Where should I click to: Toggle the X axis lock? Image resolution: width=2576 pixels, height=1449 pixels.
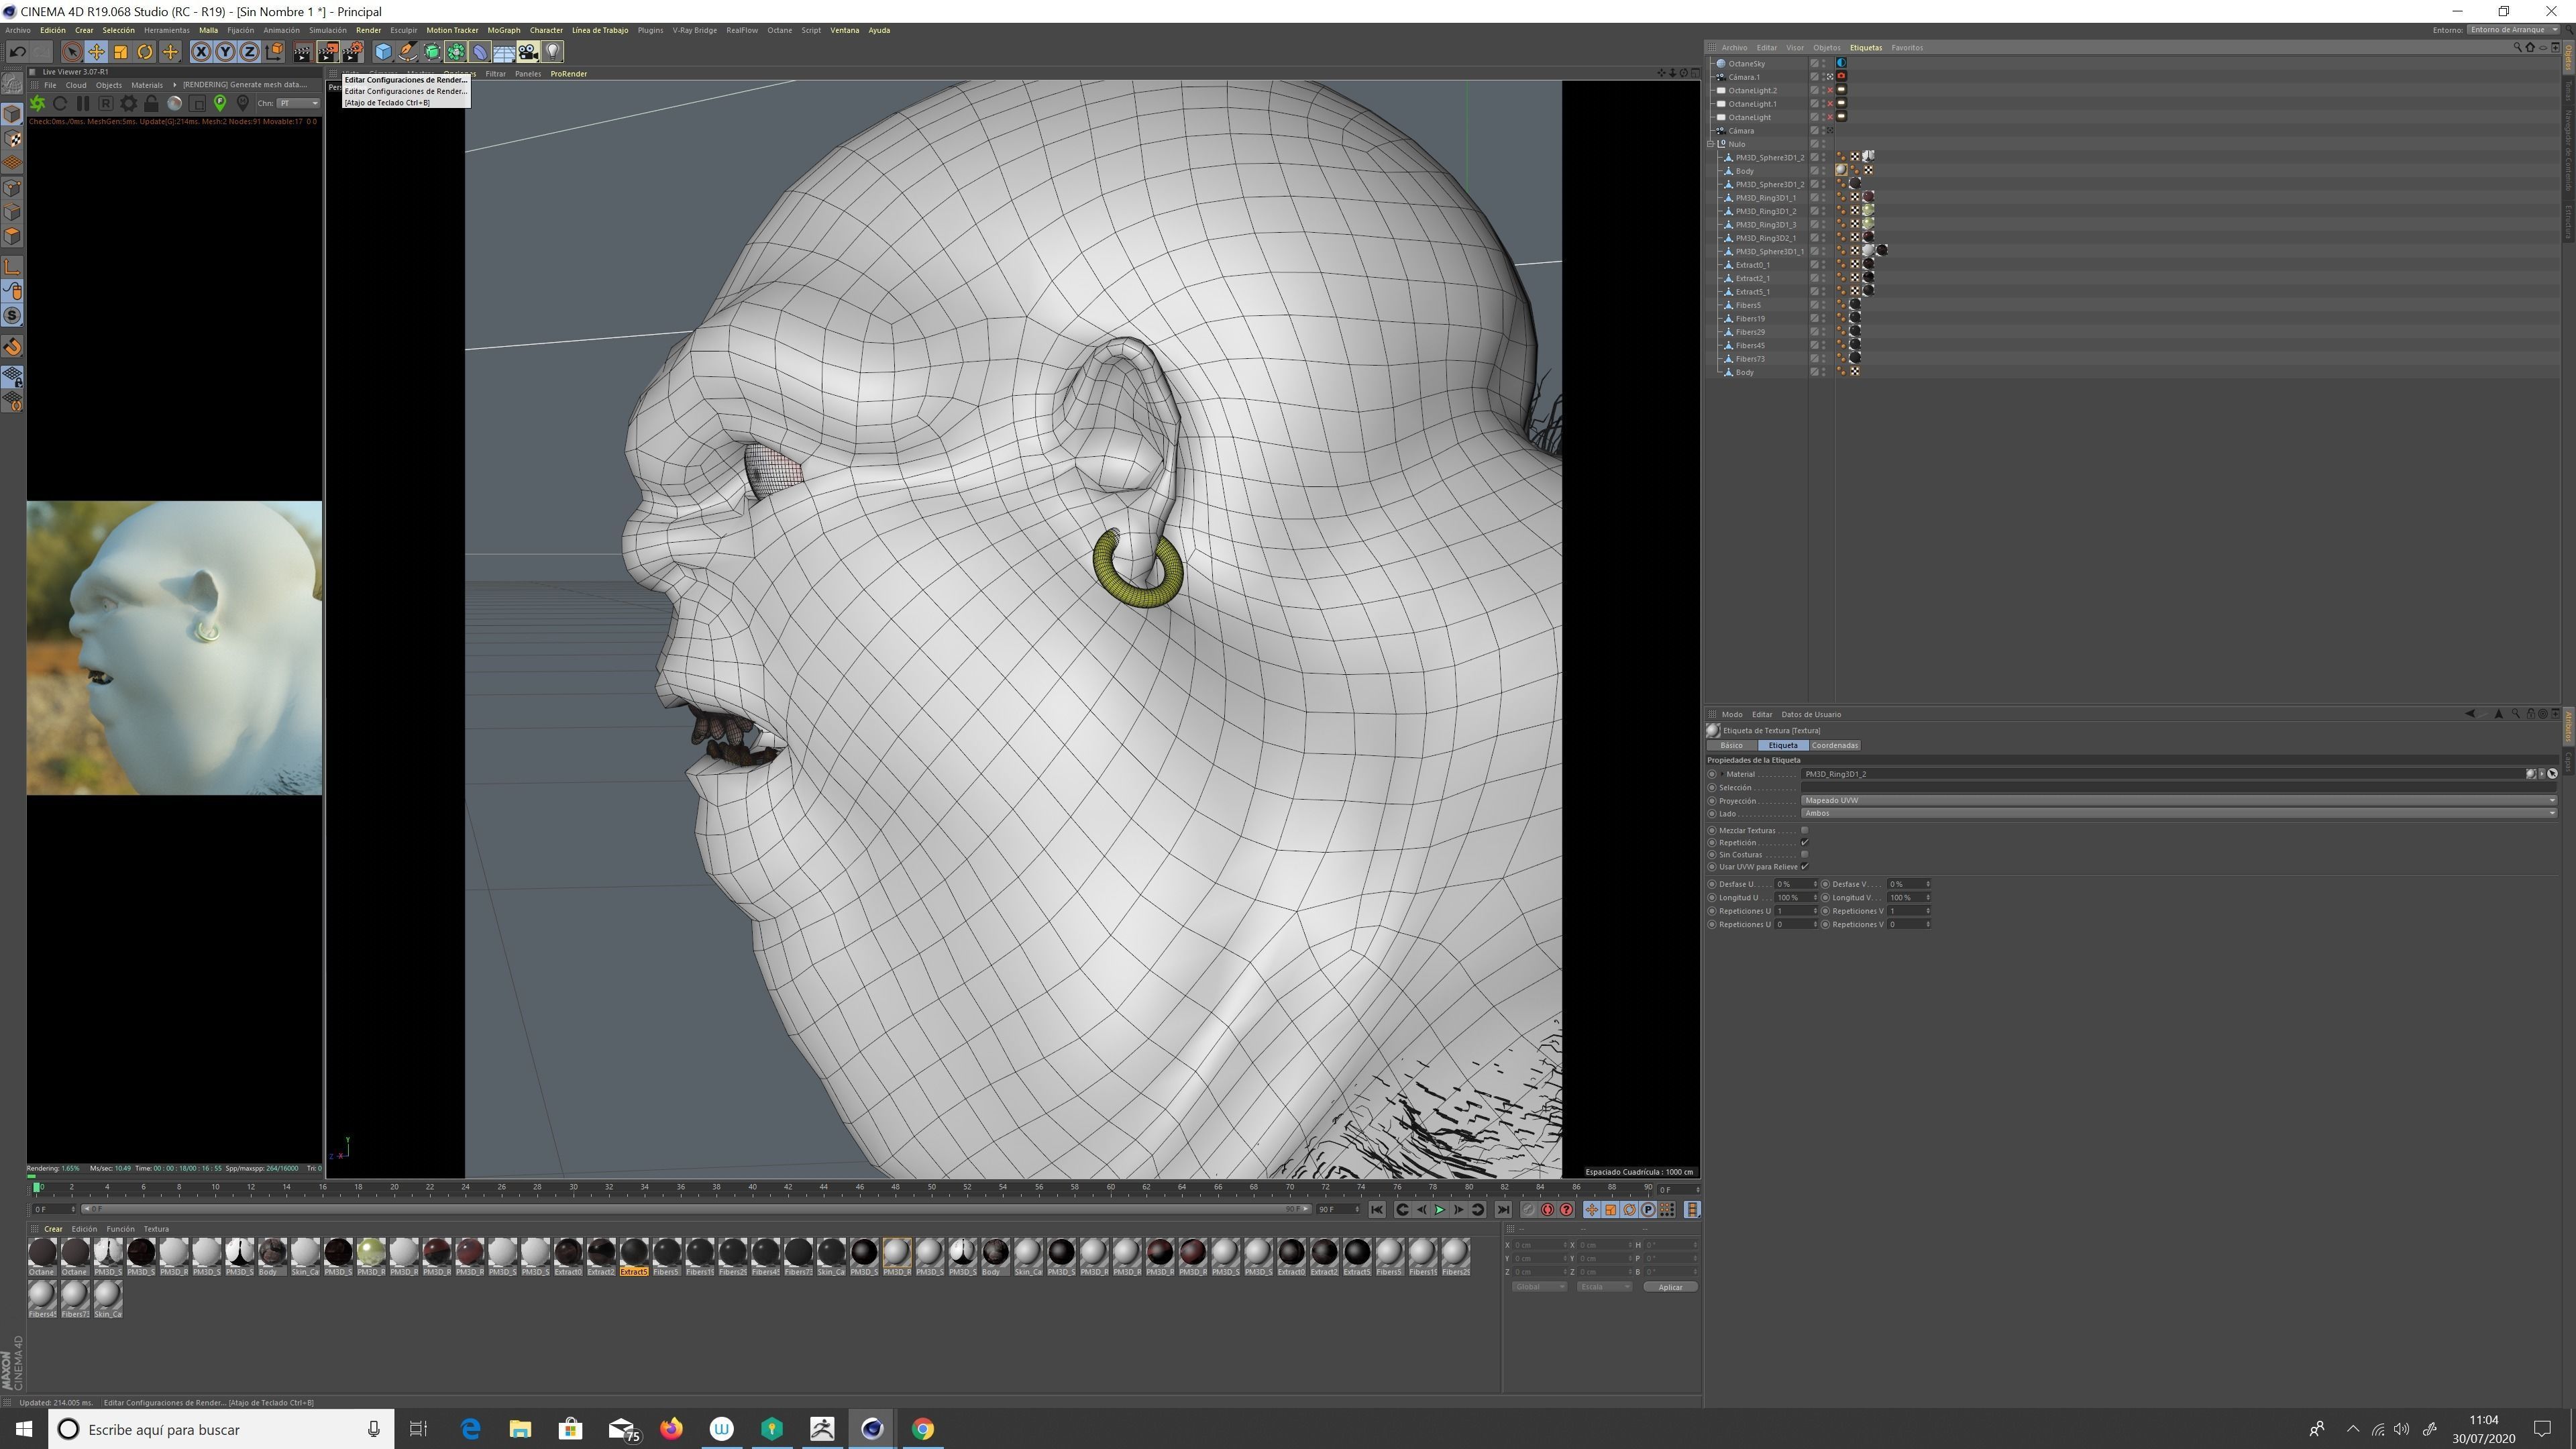coord(201,52)
